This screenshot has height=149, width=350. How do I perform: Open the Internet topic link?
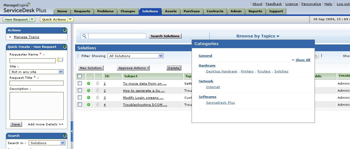pyautogui.click(x=213, y=87)
